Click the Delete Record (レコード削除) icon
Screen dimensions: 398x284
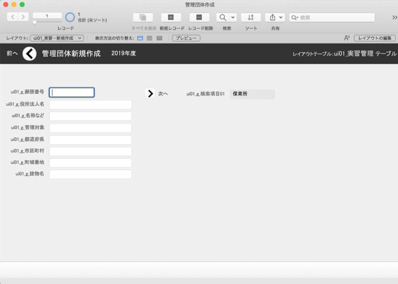pos(199,17)
